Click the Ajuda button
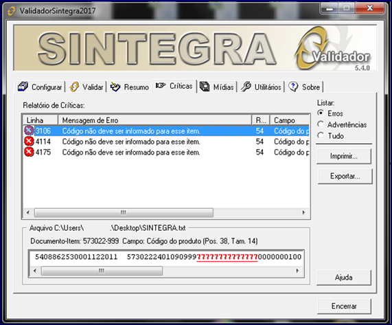The image size is (392, 325). click(344, 278)
